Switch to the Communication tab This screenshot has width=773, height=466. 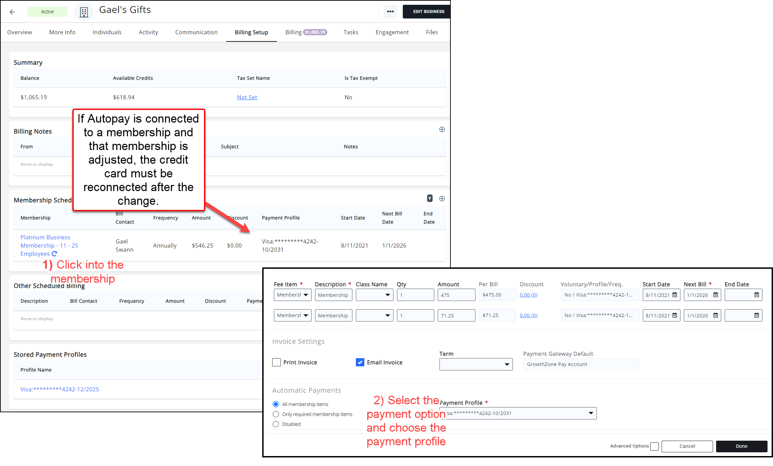196,32
